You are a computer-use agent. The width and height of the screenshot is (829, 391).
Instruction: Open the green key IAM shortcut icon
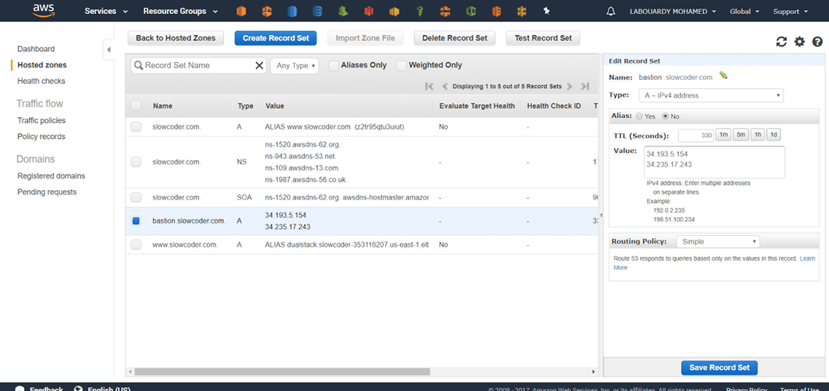420,11
